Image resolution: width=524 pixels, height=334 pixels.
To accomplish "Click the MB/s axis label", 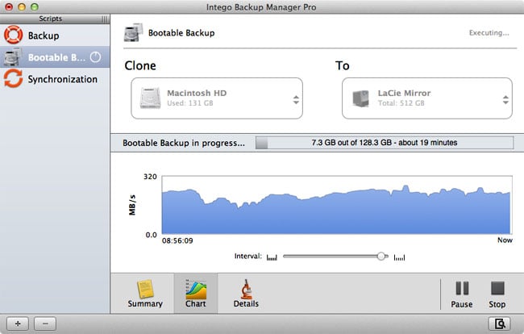I will [x=132, y=205].
